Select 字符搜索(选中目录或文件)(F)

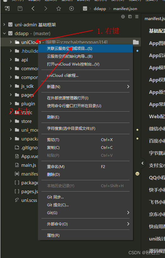click(x=85, y=129)
